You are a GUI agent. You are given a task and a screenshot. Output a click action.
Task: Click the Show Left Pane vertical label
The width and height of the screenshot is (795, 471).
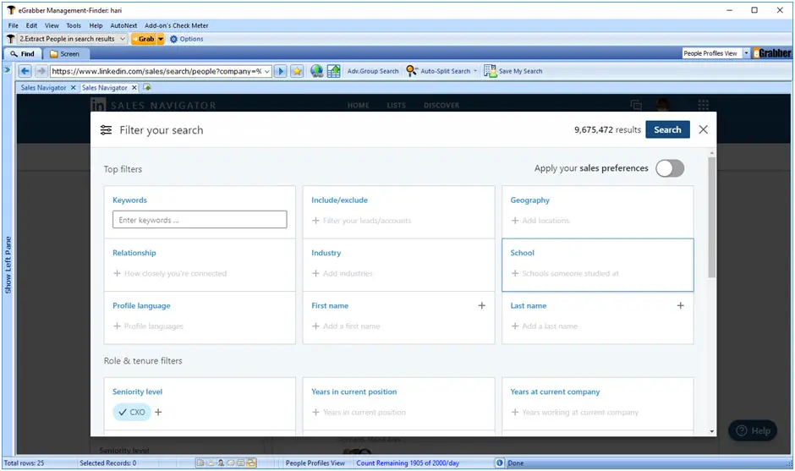[x=8, y=265]
